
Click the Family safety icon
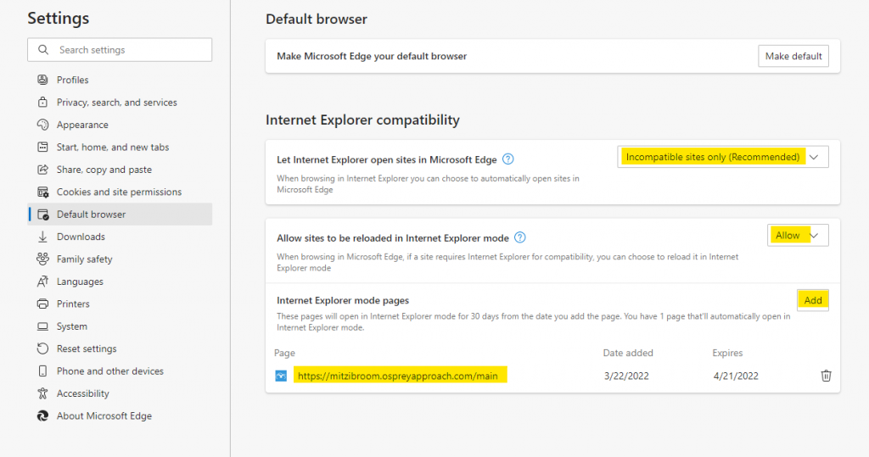click(42, 259)
